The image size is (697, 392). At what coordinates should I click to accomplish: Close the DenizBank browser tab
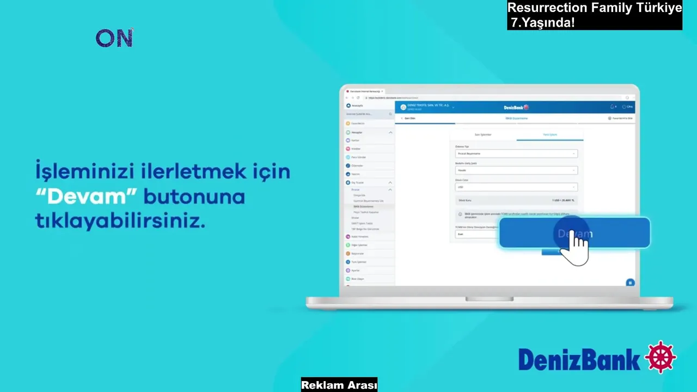point(382,91)
